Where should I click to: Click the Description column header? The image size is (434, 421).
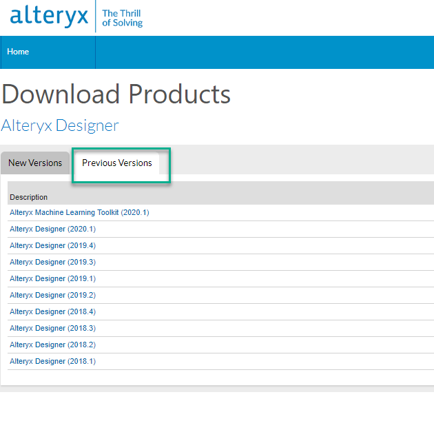28,197
